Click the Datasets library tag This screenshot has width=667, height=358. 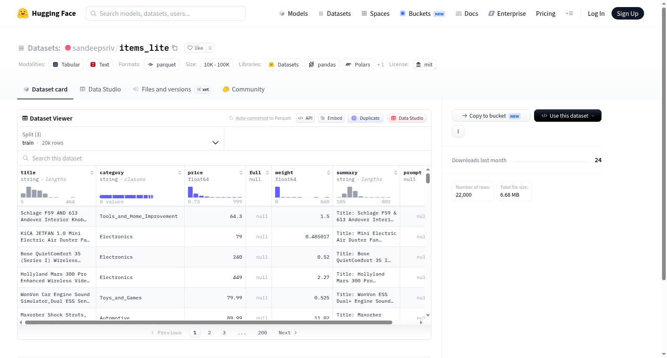pyautogui.click(x=283, y=64)
